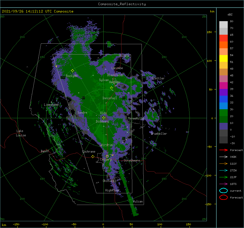Screen dimensions: 244x228
Task: Click the RockyMH label on map
Action: coord(72,76)
